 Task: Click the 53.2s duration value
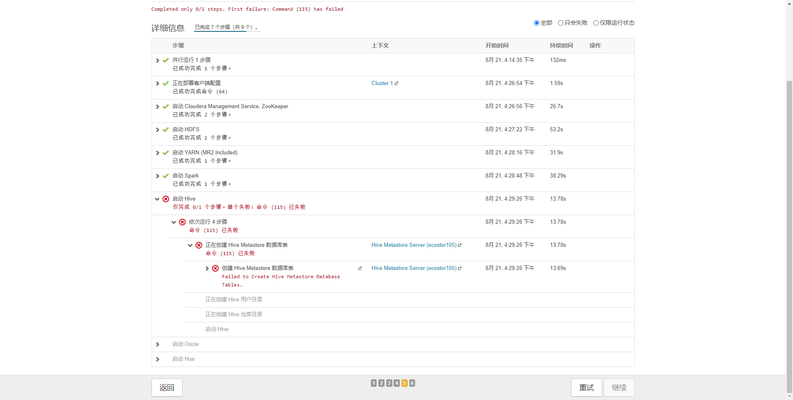556,129
